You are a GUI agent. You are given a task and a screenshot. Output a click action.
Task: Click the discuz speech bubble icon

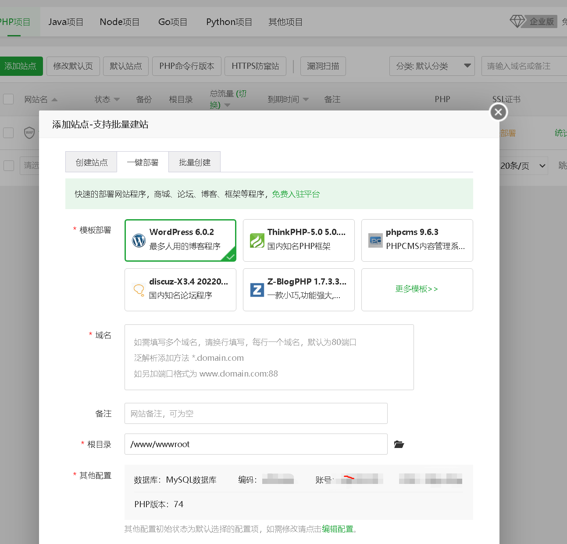(139, 290)
